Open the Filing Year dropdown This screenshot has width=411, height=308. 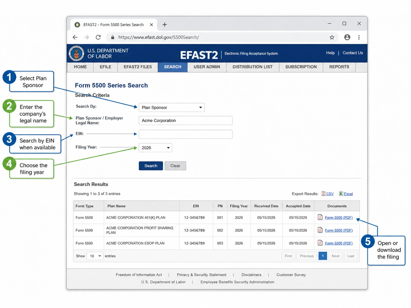coord(155,148)
